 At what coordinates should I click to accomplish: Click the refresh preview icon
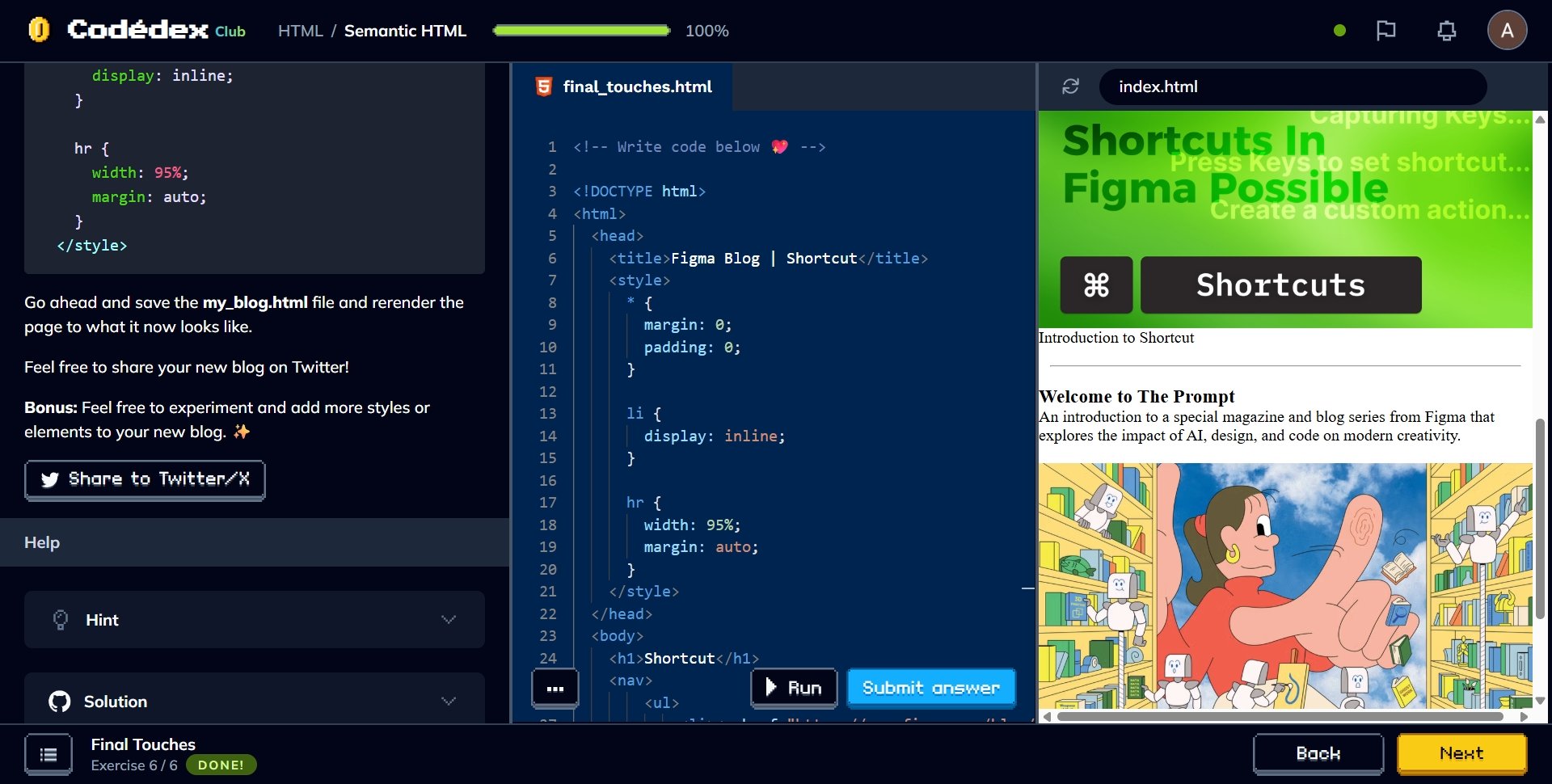1070,86
